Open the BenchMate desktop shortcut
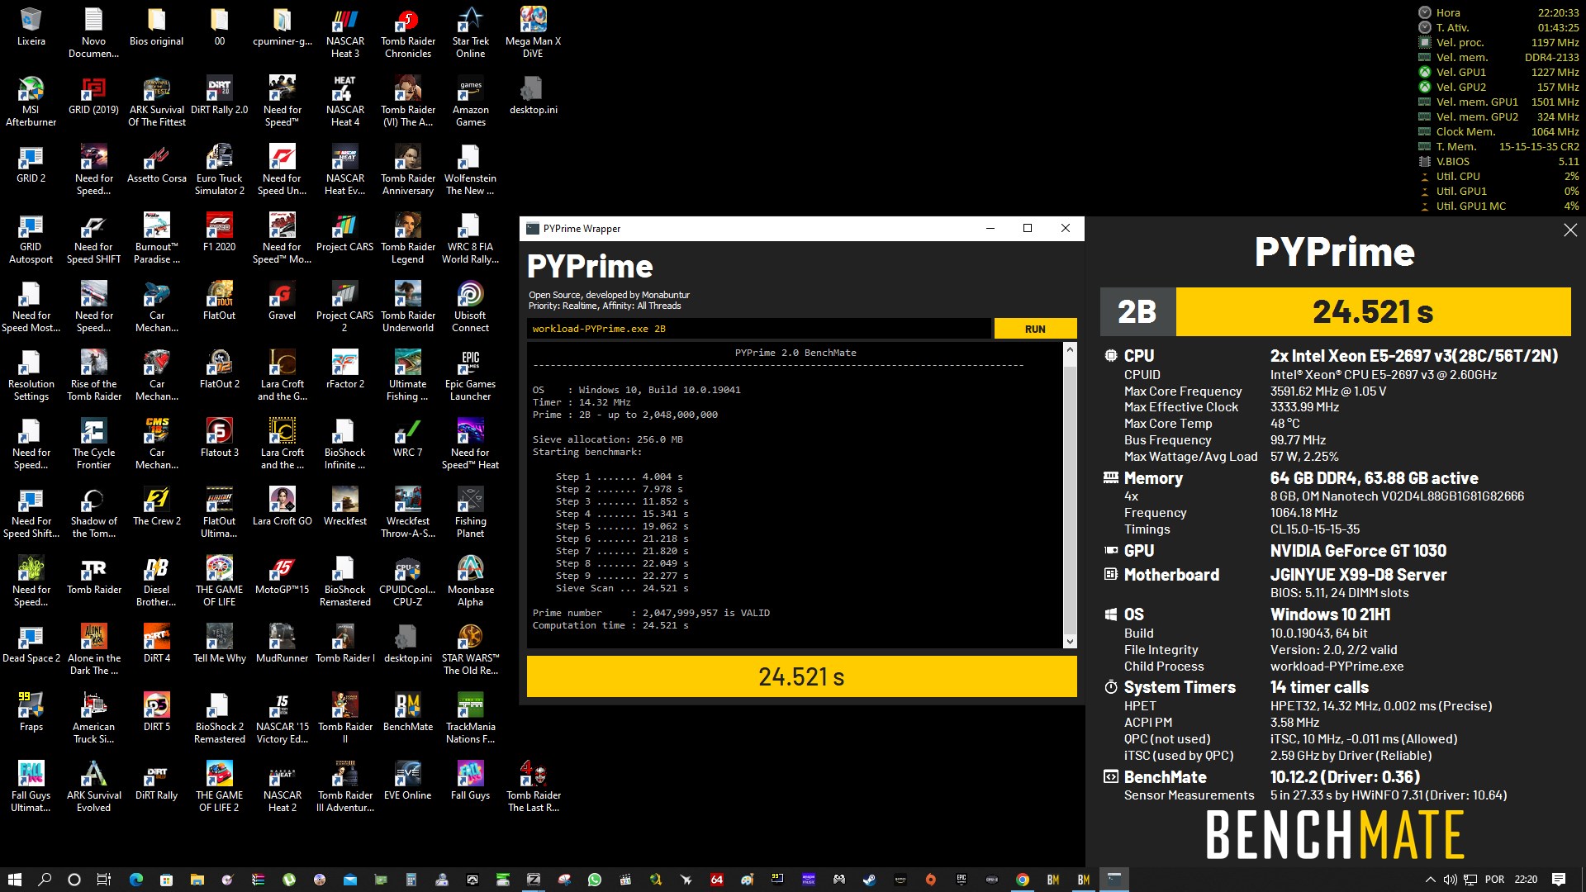The image size is (1586, 892). [x=407, y=712]
